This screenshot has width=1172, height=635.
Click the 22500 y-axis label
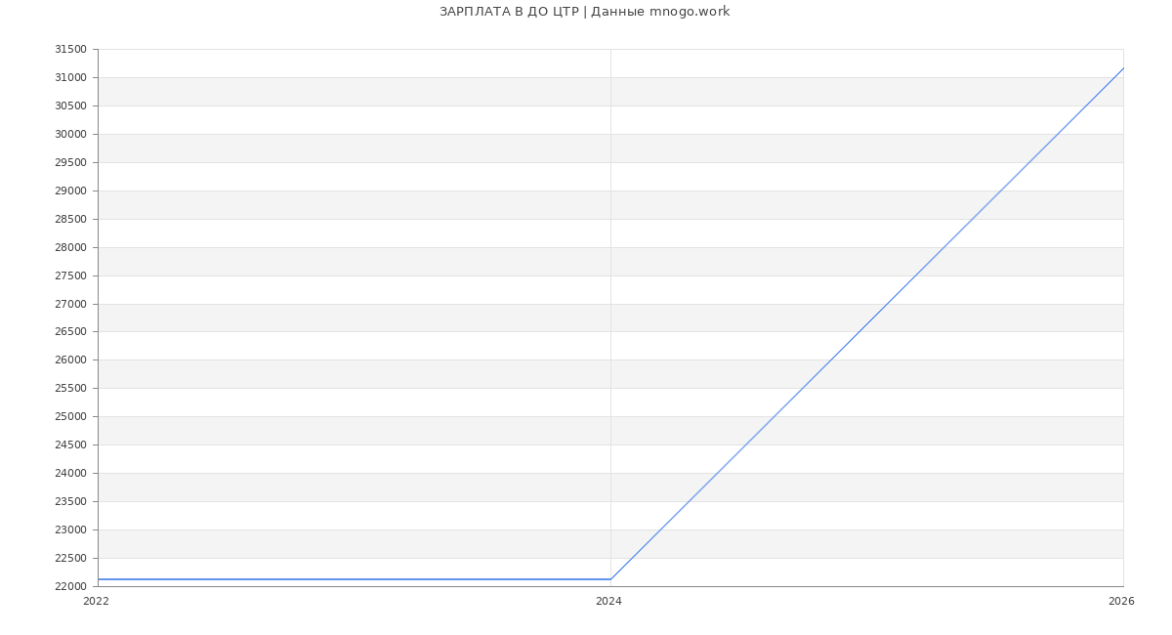pyautogui.click(x=70, y=559)
